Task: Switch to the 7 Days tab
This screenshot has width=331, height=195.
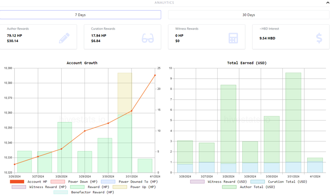Action: pos(81,15)
